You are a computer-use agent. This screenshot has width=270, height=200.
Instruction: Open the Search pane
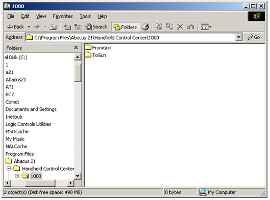coord(96,27)
